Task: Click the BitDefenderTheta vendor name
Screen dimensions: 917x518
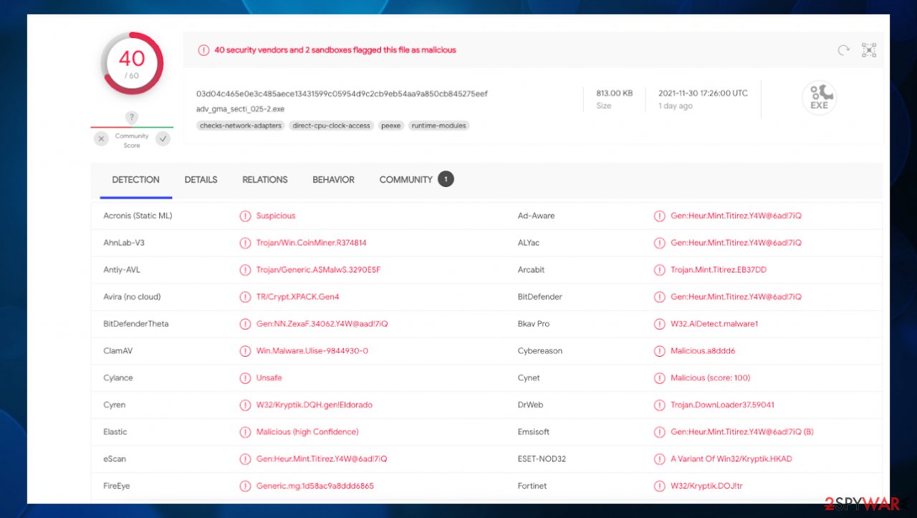Action: (136, 324)
